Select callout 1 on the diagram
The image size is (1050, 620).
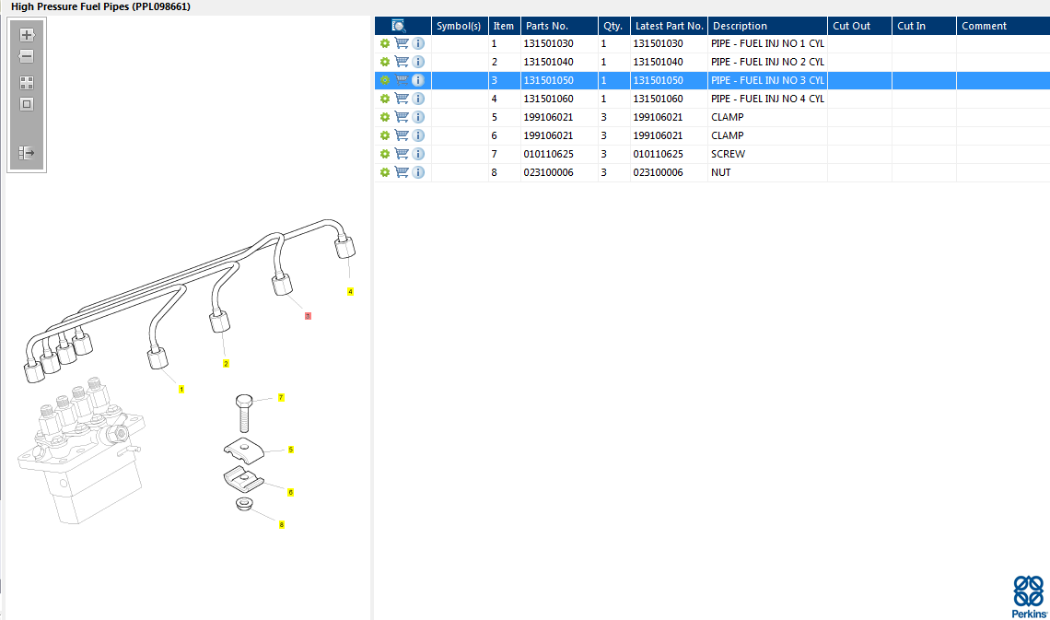[x=181, y=390]
